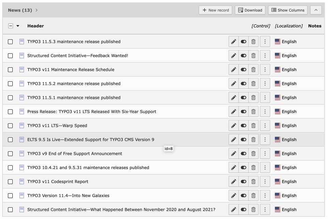Viewport: 328px width, 220px height.
Task: Open the News (13) table title link
Action: click(x=20, y=10)
